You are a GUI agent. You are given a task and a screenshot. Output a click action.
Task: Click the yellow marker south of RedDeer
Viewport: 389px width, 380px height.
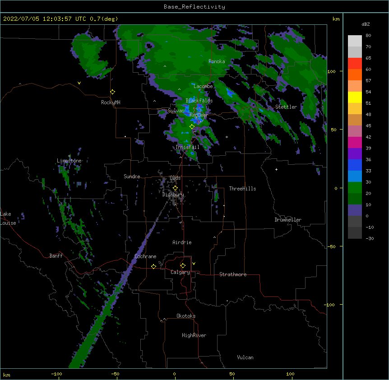coord(192,126)
